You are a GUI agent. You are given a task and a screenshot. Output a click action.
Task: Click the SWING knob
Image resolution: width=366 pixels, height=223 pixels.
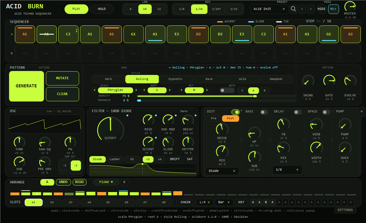pyautogui.click(x=308, y=81)
